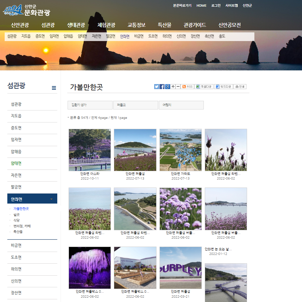Open the 생태관광 main menu
The height and width of the screenshot is (302, 302).
pos(76,25)
